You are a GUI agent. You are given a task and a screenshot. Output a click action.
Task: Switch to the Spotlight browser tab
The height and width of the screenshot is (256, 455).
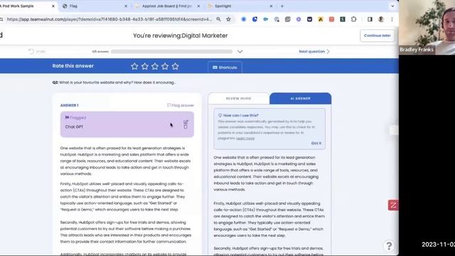click(x=240, y=6)
